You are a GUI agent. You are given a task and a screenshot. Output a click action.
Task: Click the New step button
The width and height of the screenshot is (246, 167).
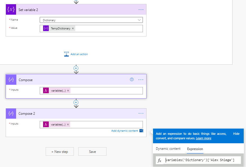coord(59,152)
